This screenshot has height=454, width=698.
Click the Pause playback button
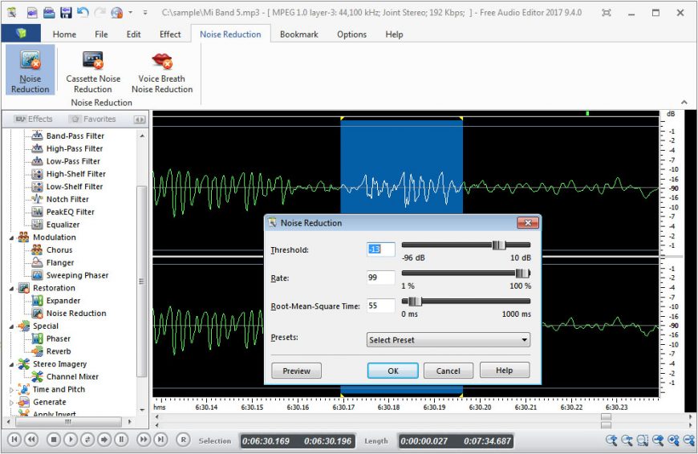(121, 440)
